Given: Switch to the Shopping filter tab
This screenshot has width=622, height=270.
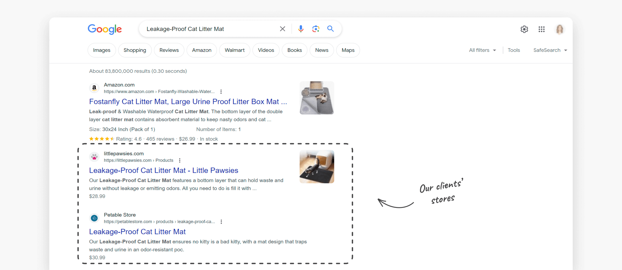Looking at the screenshot, I should (135, 50).
